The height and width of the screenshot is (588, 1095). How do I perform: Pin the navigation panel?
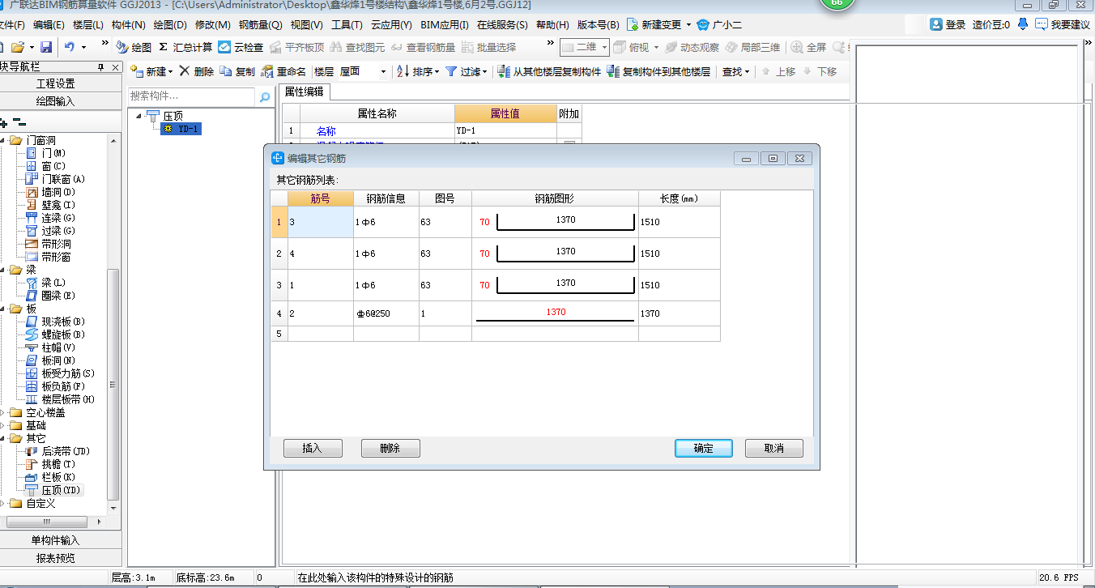point(100,66)
